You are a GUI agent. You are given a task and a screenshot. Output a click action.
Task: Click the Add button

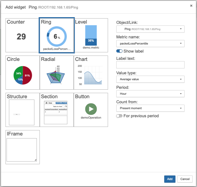pos(170,179)
